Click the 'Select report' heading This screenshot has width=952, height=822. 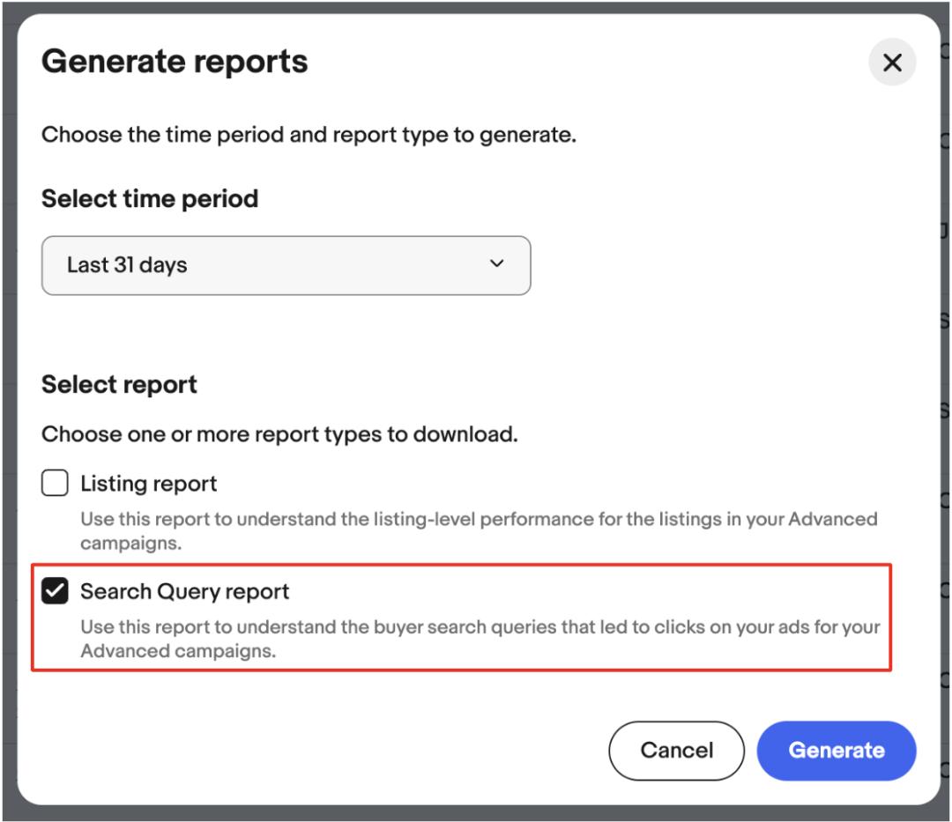(x=119, y=384)
